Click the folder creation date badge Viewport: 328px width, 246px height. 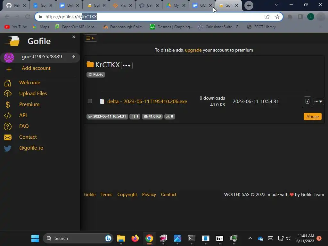(x=107, y=117)
